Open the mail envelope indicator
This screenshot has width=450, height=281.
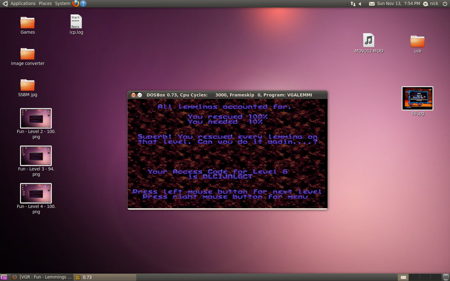(x=372, y=4)
